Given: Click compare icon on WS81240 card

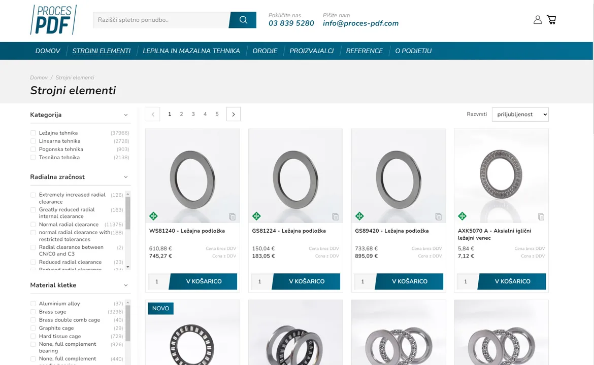Looking at the screenshot, I should [232, 217].
